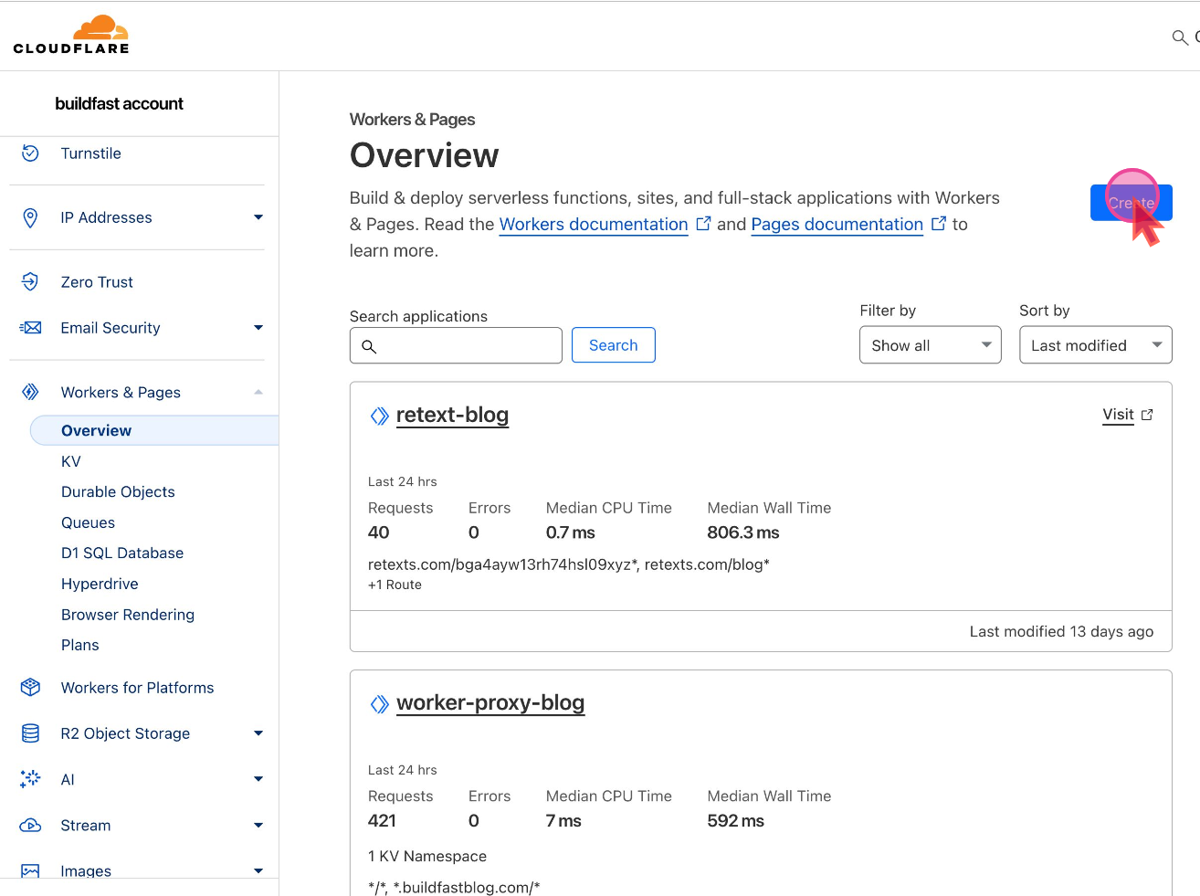Click the Search button
This screenshot has height=896, width=1200.
tap(614, 345)
